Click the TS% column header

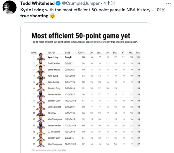pos(138,53)
